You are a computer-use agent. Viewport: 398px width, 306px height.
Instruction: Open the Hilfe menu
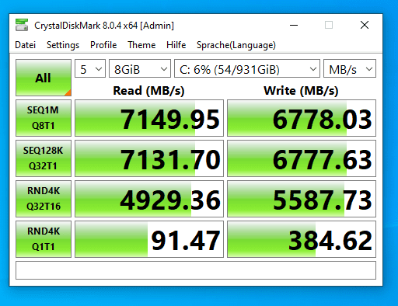(x=176, y=45)
